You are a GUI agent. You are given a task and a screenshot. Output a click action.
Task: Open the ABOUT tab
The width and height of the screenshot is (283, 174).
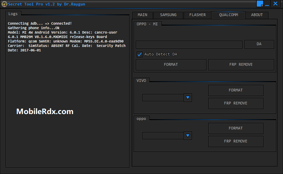(257, 15)
